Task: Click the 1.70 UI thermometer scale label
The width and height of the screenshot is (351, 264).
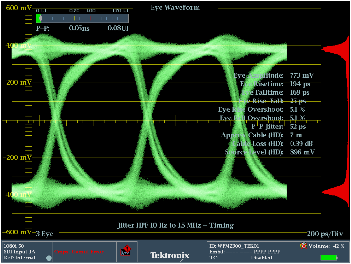Action: point(120,11)
